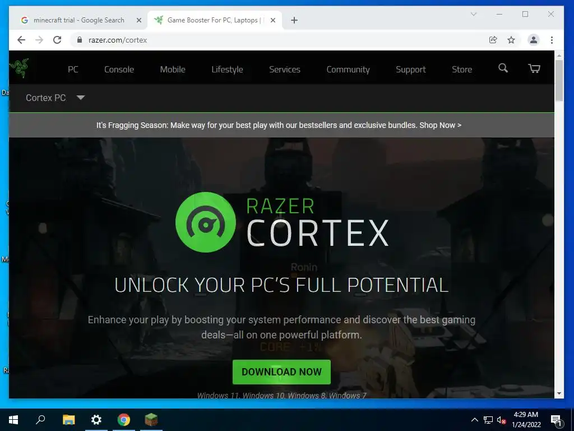Click the page scrollbar up arrow

pos(559,56)
